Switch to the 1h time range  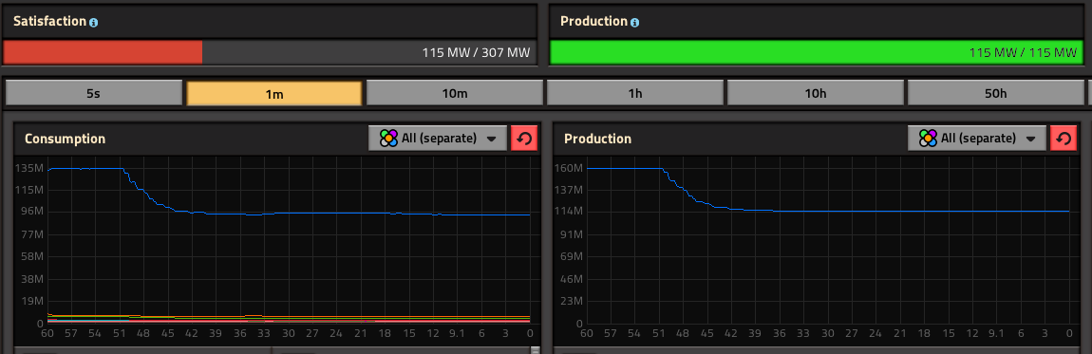pos(634,93)
